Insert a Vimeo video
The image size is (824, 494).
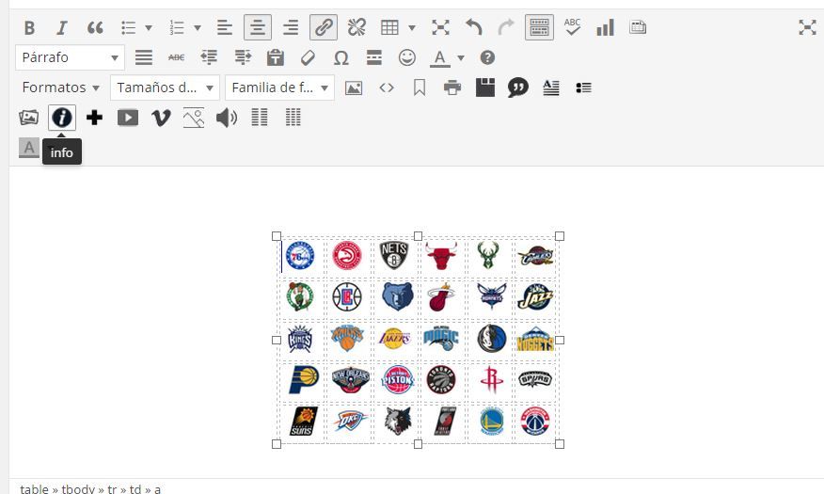tap(161, 118)
